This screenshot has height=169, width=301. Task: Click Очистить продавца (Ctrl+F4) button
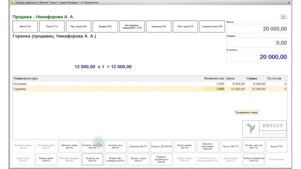(x=69, y=160)
